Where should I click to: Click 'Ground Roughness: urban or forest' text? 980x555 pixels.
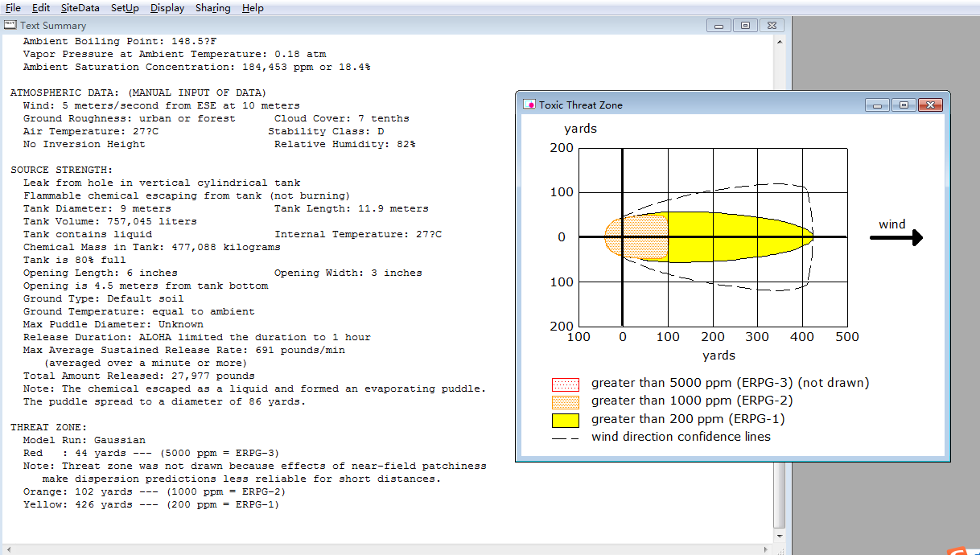pyautogui.click(x=130, y=118)
